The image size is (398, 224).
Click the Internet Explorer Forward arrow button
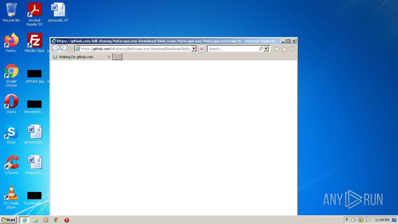coord(64,49)
